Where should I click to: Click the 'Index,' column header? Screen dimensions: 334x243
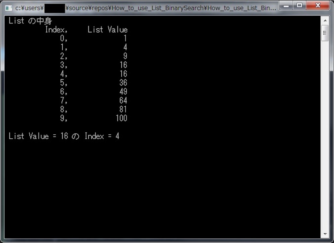tap(56, 30)
